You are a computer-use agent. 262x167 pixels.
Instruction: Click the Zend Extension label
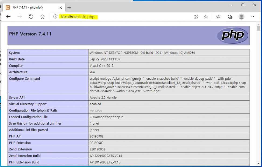[20, 149]
